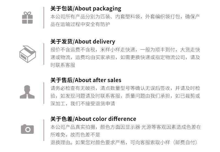The width and height of the screenshot is (220, 152).
Task: Click the gift box packaging icon
Action: coord(27,18)
